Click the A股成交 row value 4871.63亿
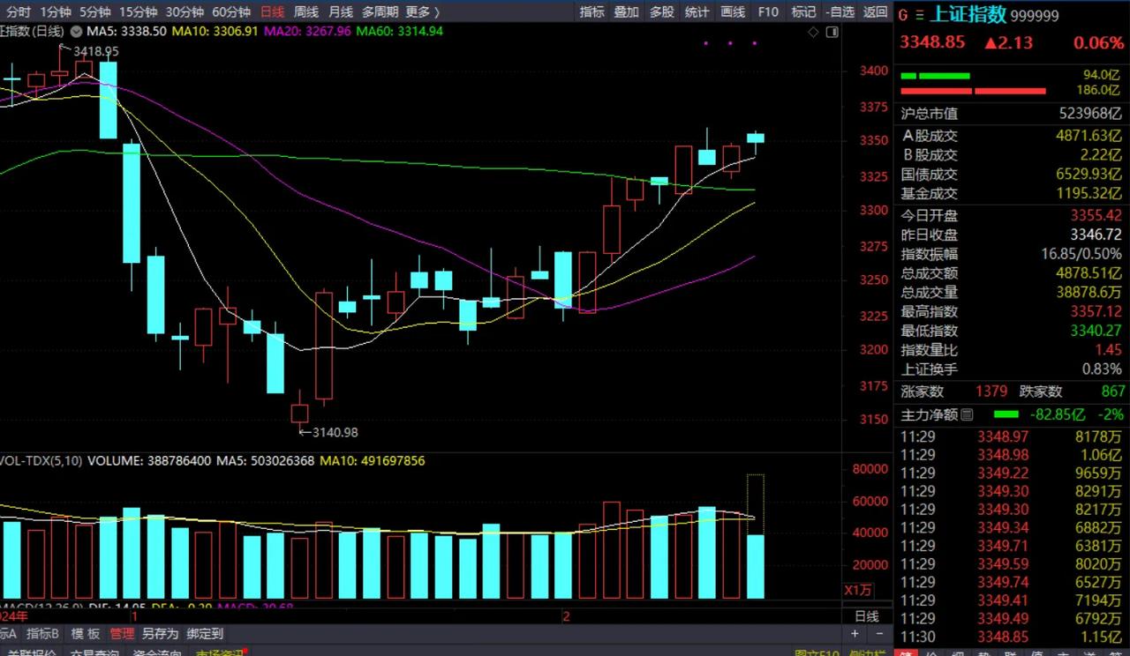Screen dimensions: 1130x656 [1089, 136]
